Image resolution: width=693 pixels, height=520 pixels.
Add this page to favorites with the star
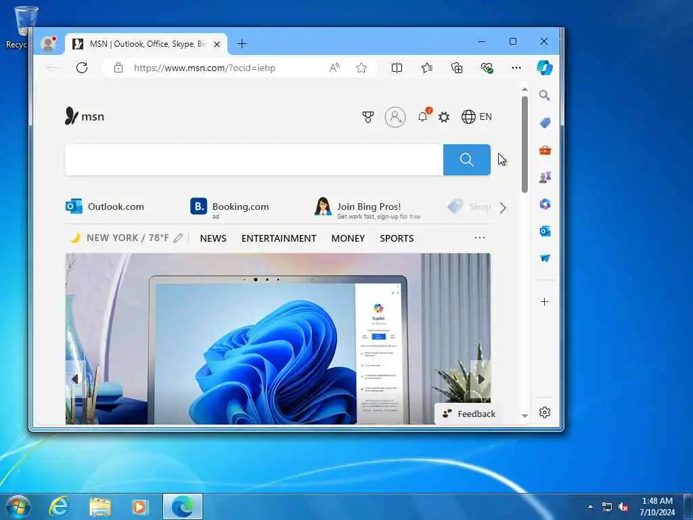click(361, 68)
